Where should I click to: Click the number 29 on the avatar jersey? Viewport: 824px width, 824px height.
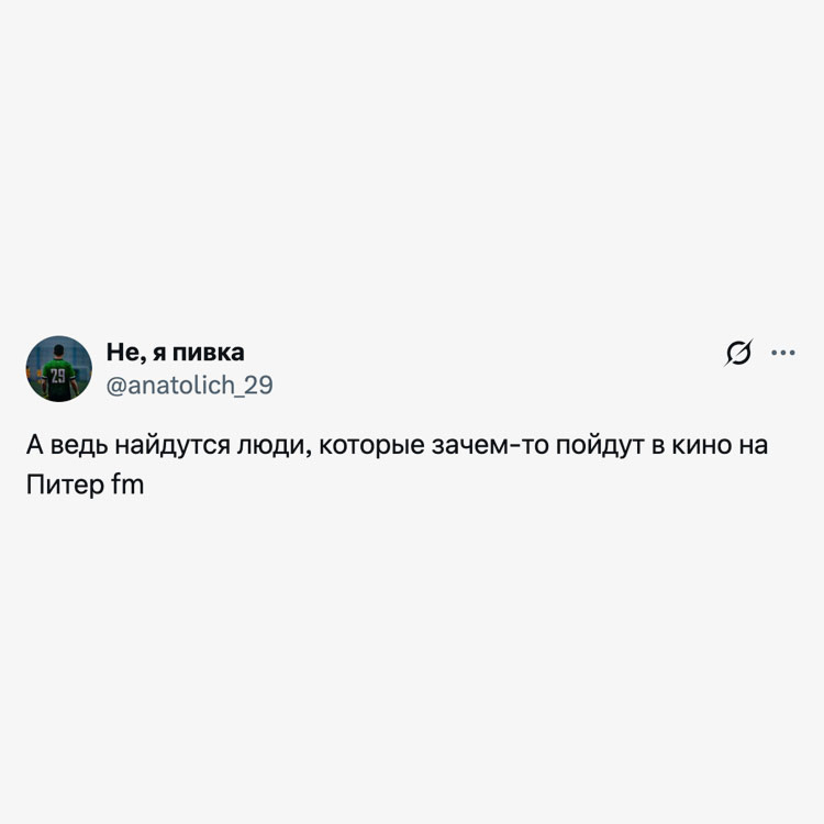[x=58, y=376]
